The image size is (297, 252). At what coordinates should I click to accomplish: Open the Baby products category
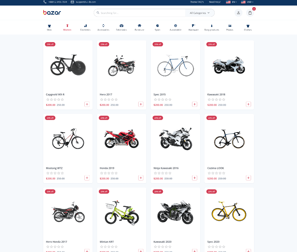click(x=212, y=27)
